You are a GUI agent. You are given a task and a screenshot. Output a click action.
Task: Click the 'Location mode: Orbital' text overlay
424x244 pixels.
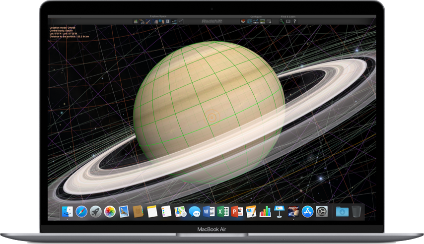[63, 28]
